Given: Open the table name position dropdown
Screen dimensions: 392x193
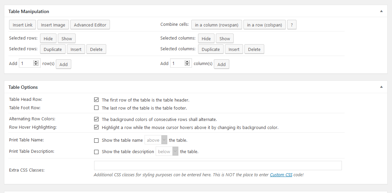Looking at the screenshot, I should tap(164, 140).
